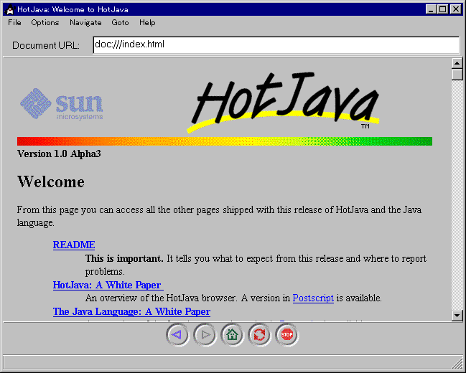
Task: Close the HotJava window
Action: pyautogui.click(x=456, y=9)
